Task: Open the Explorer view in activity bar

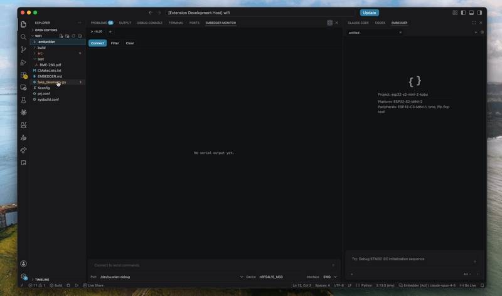Action: pyautogui.click(x=23, y=24)
